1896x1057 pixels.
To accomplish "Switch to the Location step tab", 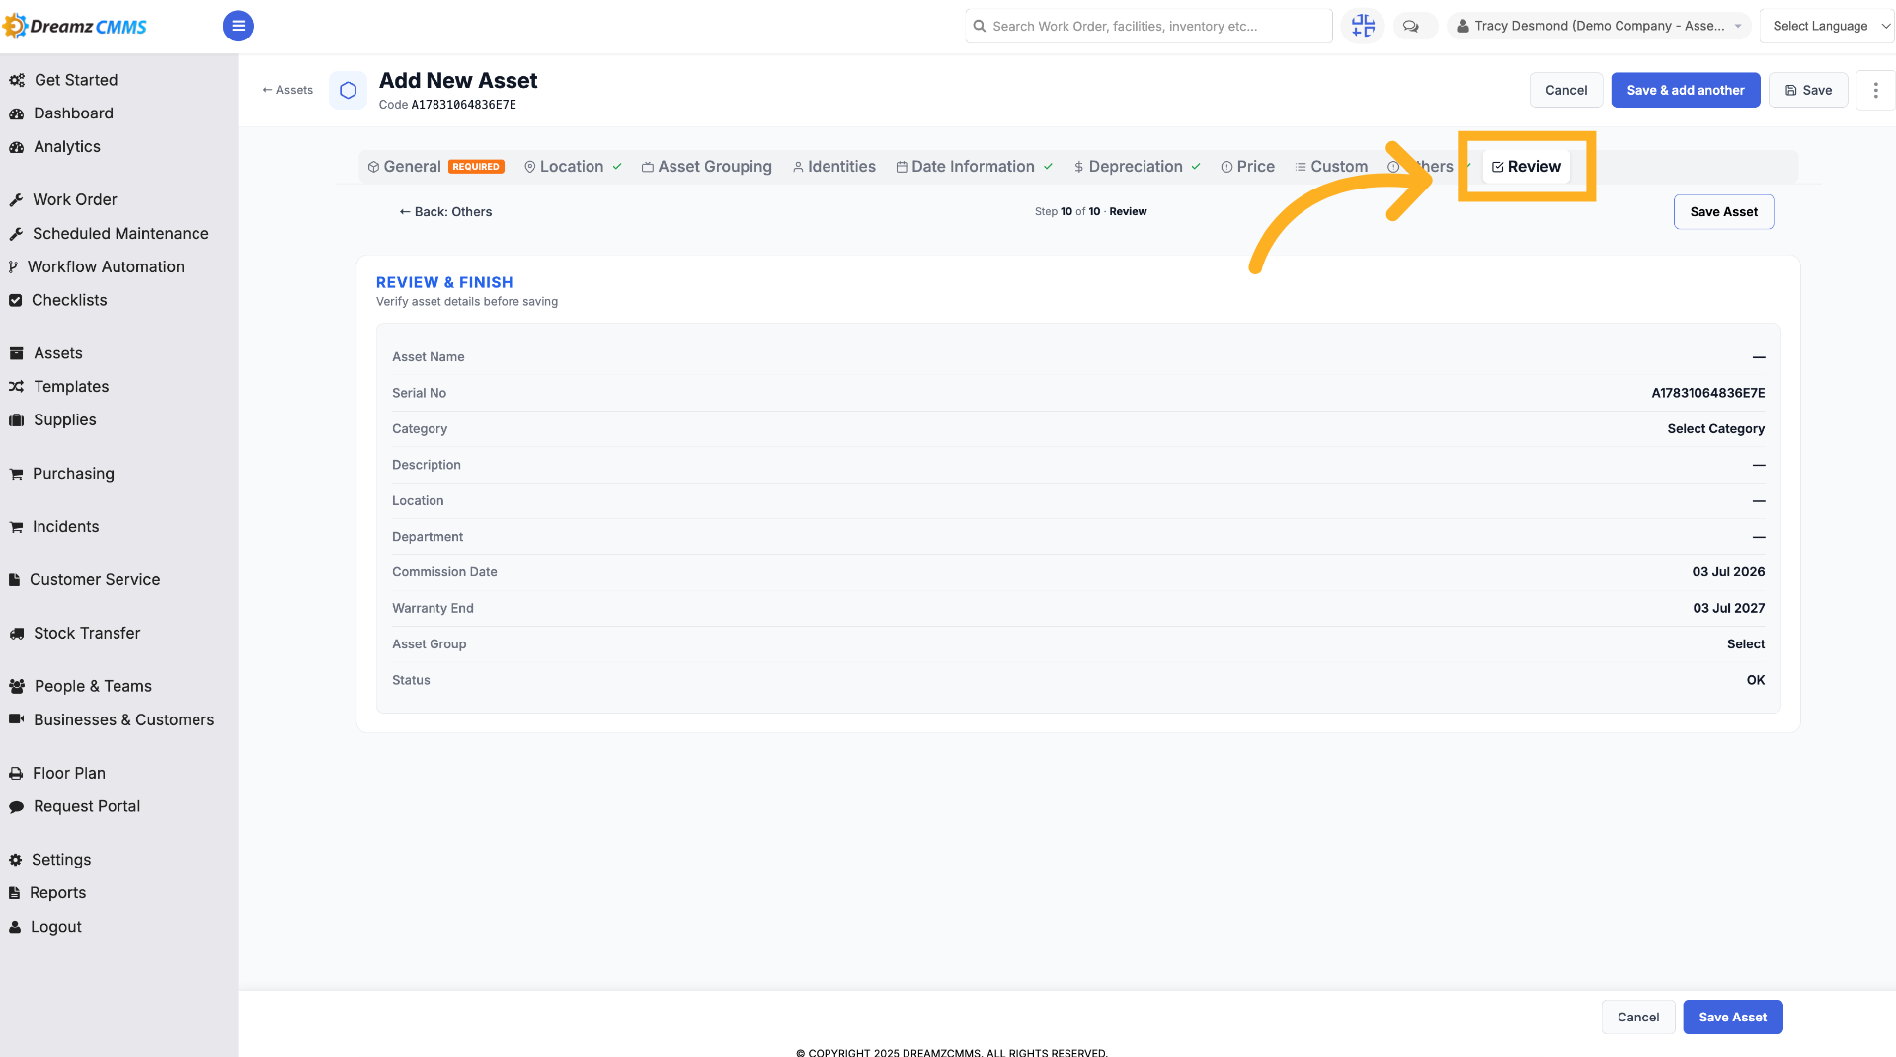I will point(573,167).
